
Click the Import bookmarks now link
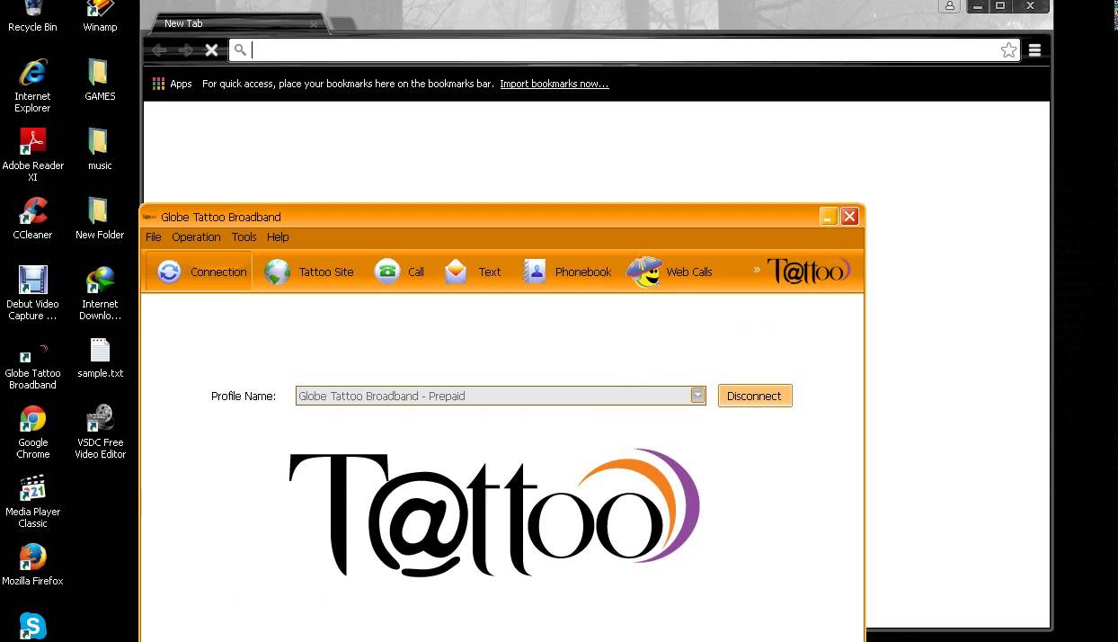point(555,84)
